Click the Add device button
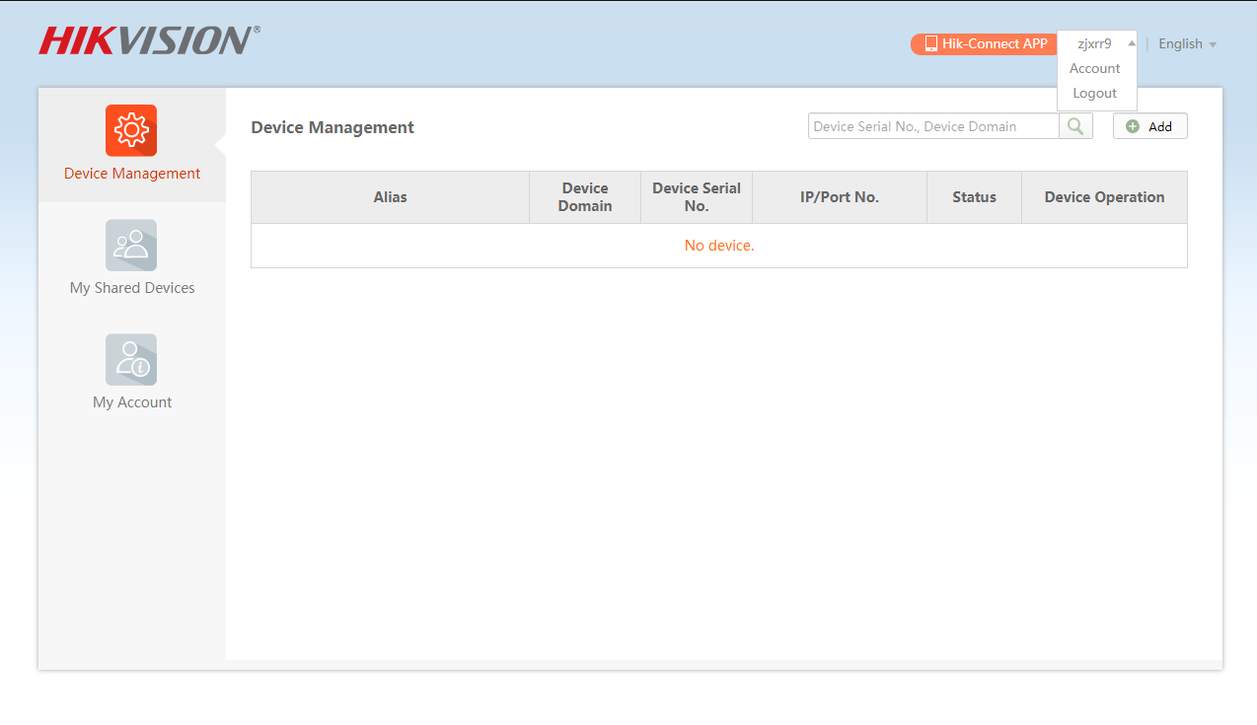Screen dimensions: 1257x725 click(x=1150, y=126)
